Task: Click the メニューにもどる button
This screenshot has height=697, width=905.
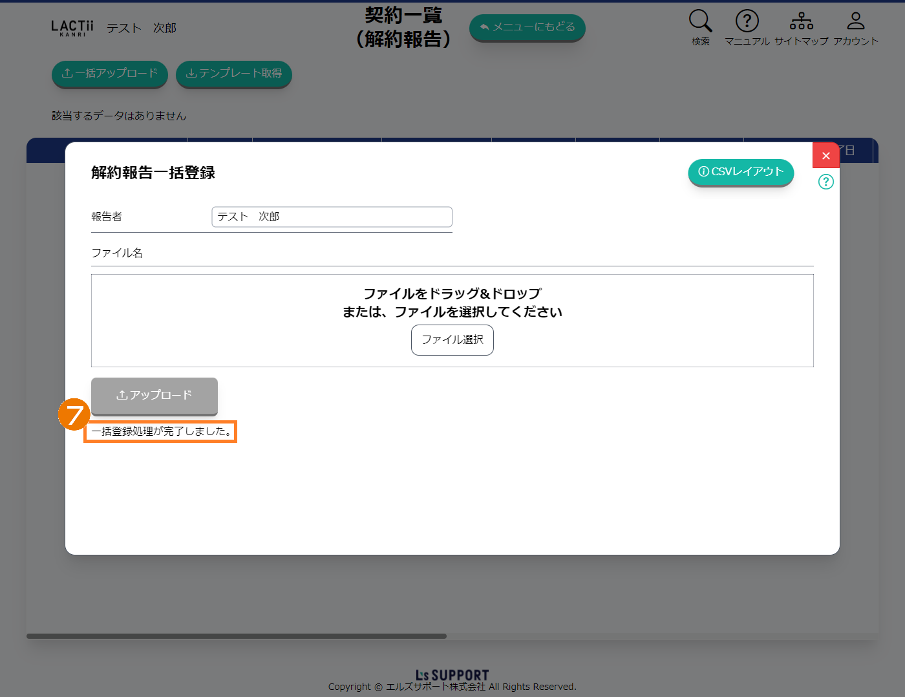Action: [x=527, y=27]
